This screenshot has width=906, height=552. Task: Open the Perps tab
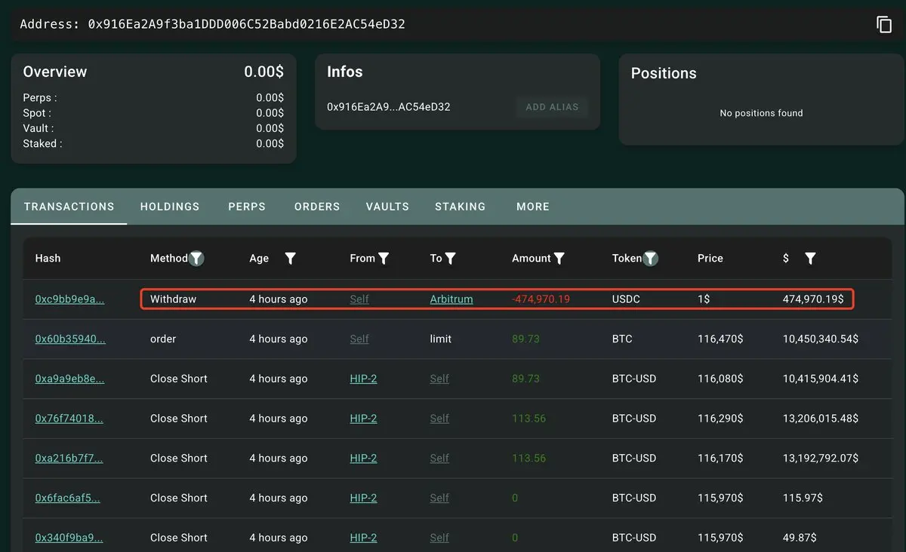pyautogui.click(x=247, y=207)
